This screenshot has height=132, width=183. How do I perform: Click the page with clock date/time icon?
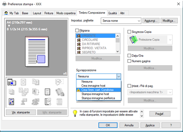pyautogui.click(x=48, y=102)
